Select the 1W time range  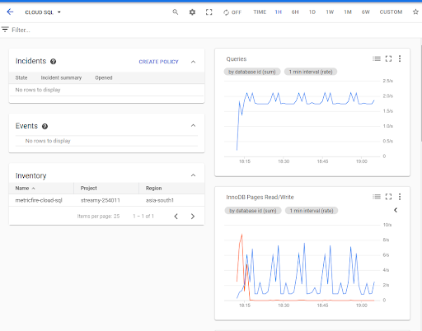click(330, 12)
